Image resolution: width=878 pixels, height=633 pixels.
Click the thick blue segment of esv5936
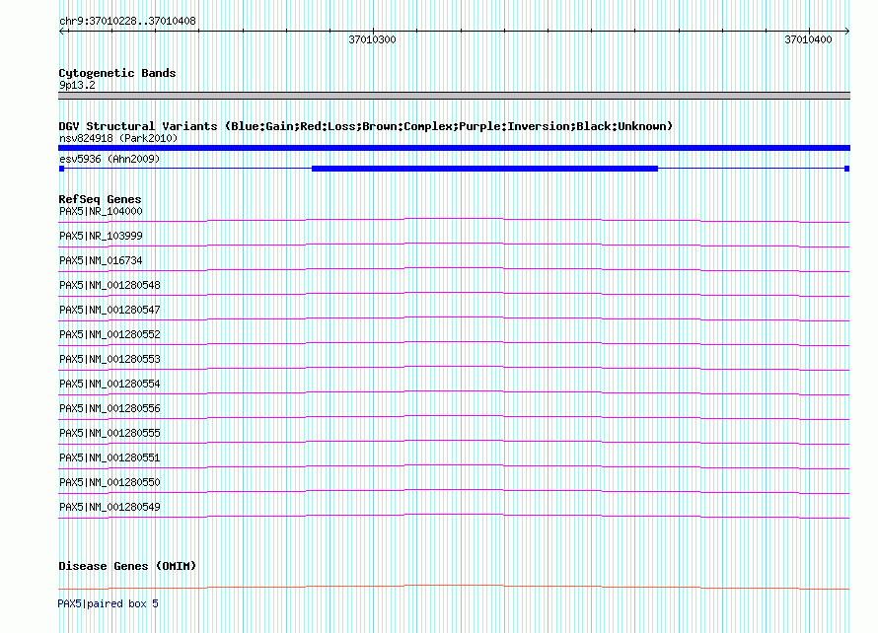[485, 169]
